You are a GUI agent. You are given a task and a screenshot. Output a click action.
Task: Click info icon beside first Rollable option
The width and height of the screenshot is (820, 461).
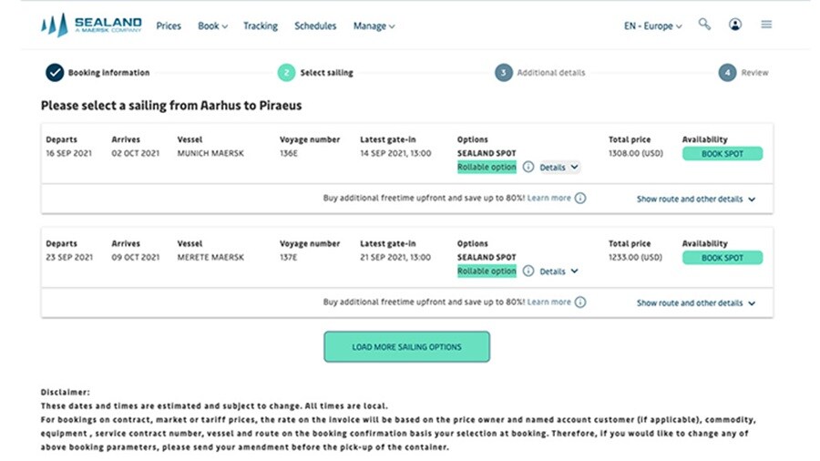(x=528, y=168)
